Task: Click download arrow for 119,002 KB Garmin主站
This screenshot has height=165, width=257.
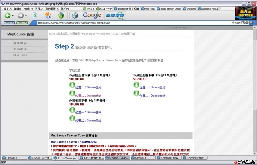Action: 72,110
